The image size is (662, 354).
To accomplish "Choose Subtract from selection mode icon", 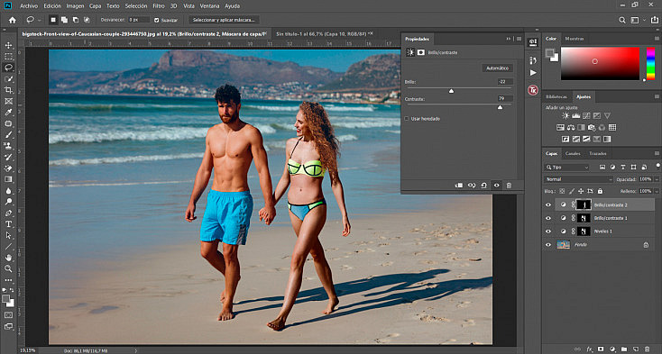I will tap(75, 20).
